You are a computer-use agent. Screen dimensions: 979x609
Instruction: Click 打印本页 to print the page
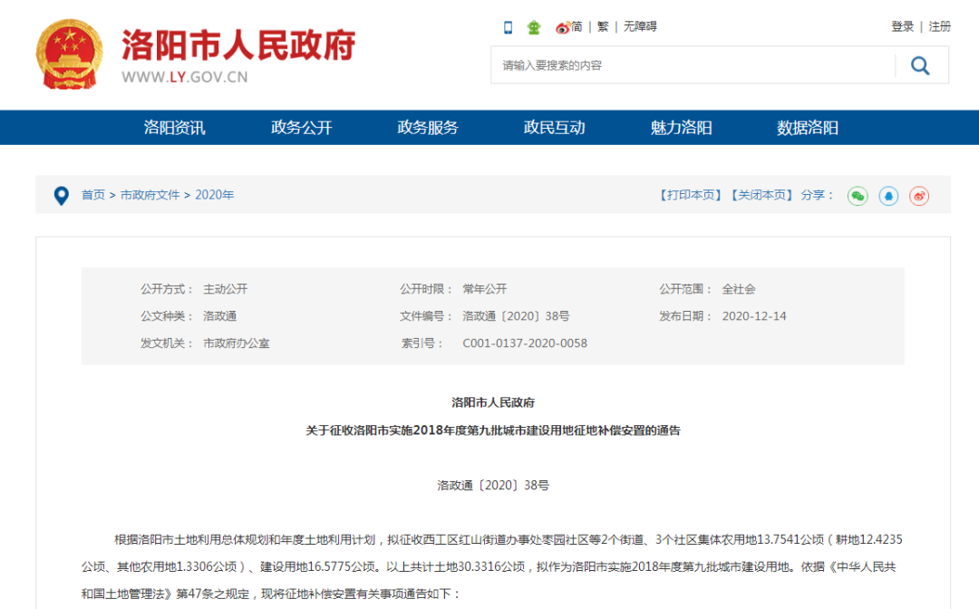(x=690, y=195)
